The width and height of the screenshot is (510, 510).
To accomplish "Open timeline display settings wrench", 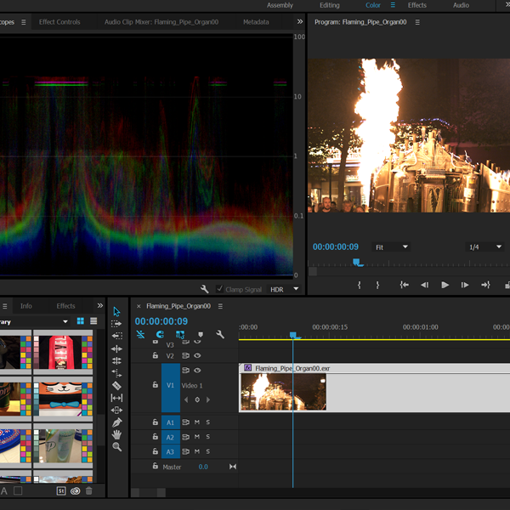I will click(x=220, y=335).
